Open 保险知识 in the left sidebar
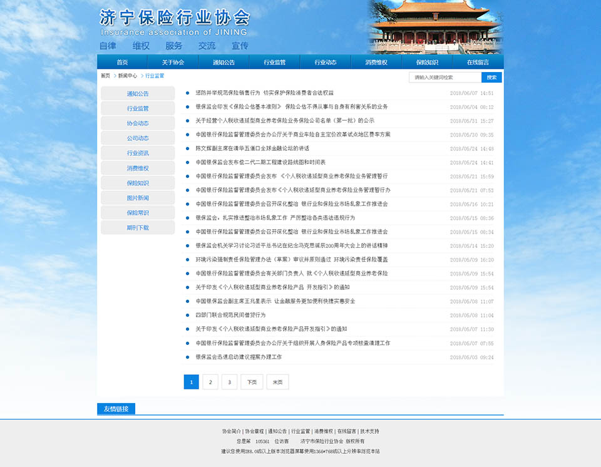601x467 pixels. (x=138, y=183)
